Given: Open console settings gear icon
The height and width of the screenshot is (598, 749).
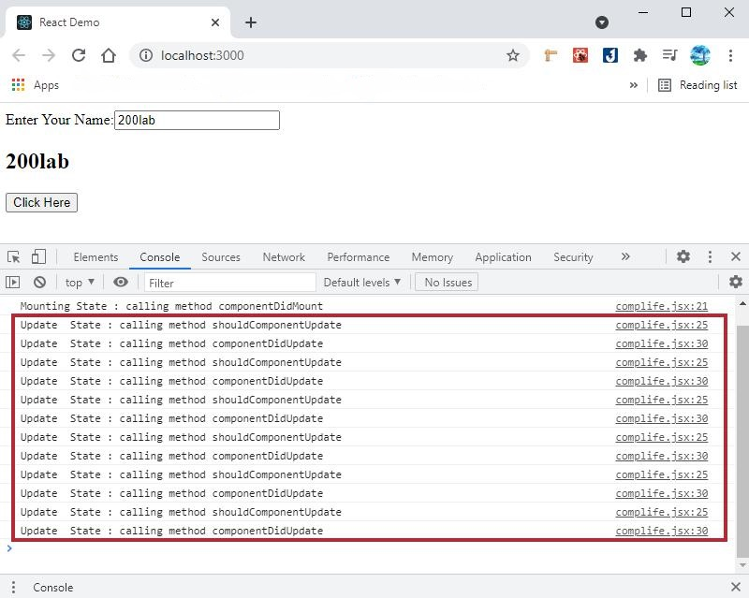Looking at the screenshot, I should [735, 282].
